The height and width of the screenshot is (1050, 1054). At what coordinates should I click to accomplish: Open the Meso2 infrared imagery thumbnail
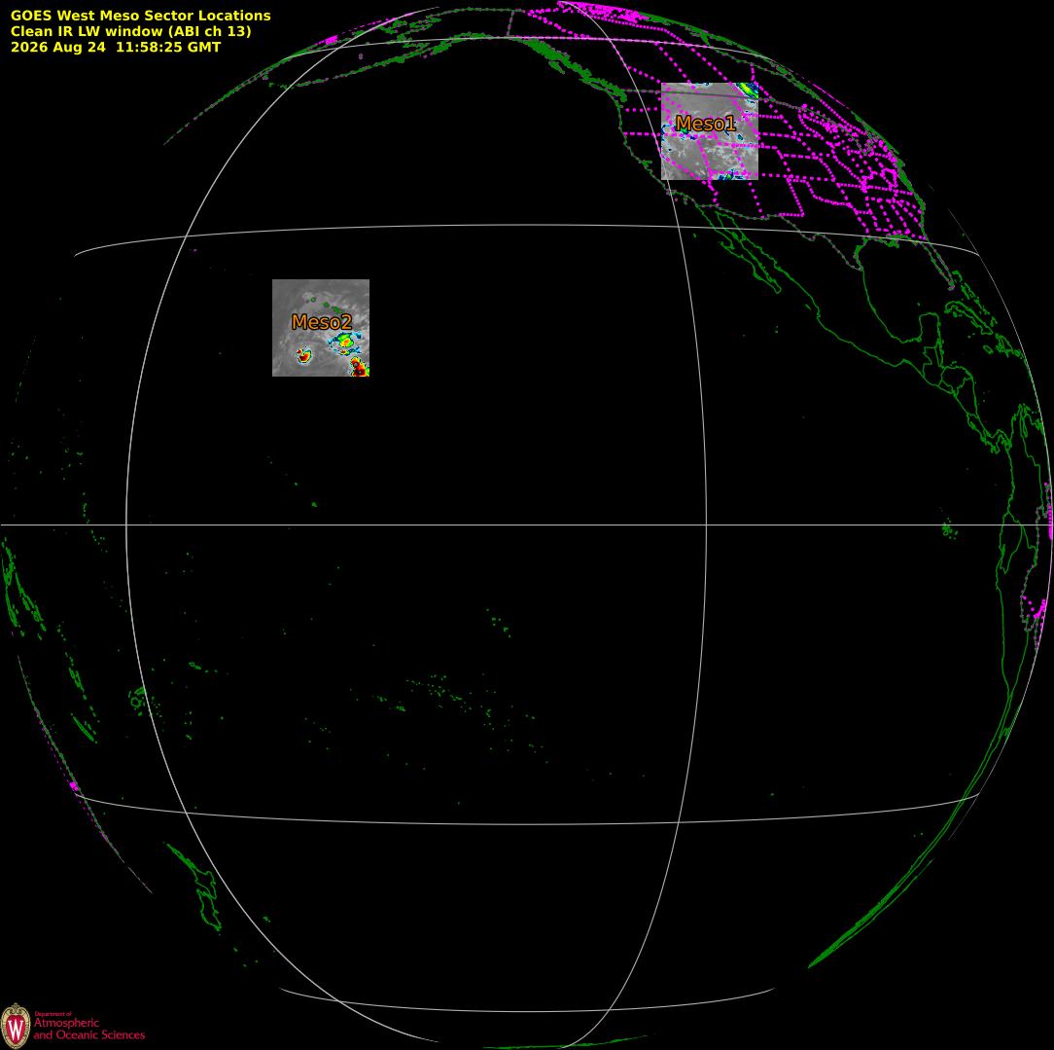(321, 328)
